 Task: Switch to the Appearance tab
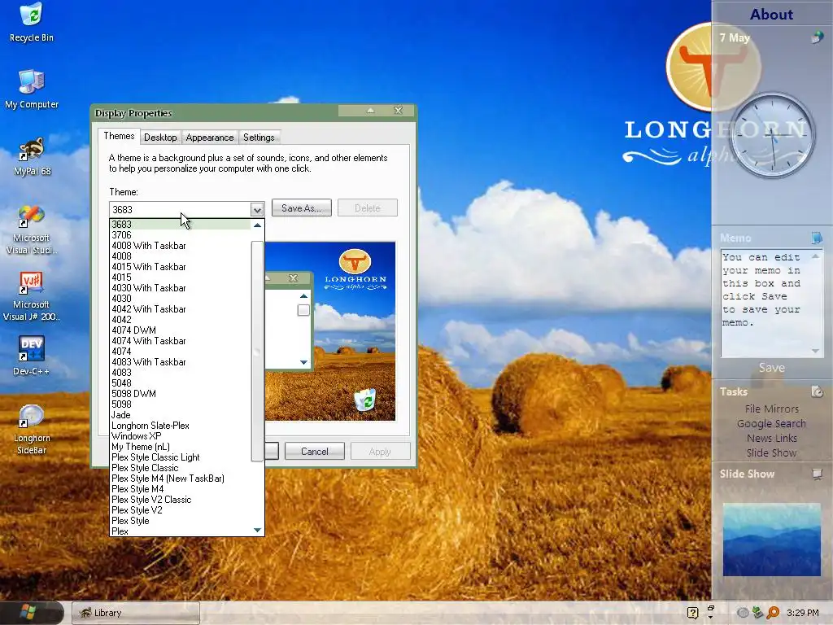click(209, 137)
